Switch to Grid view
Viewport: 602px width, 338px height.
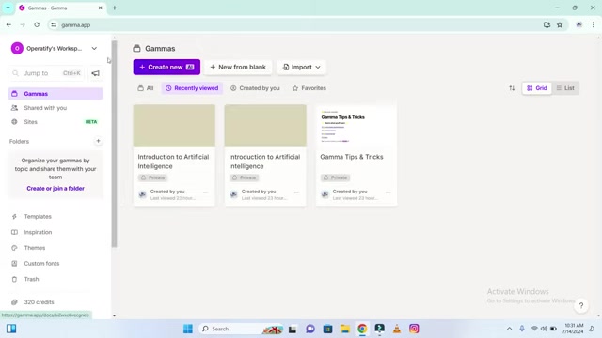(537, 88)
